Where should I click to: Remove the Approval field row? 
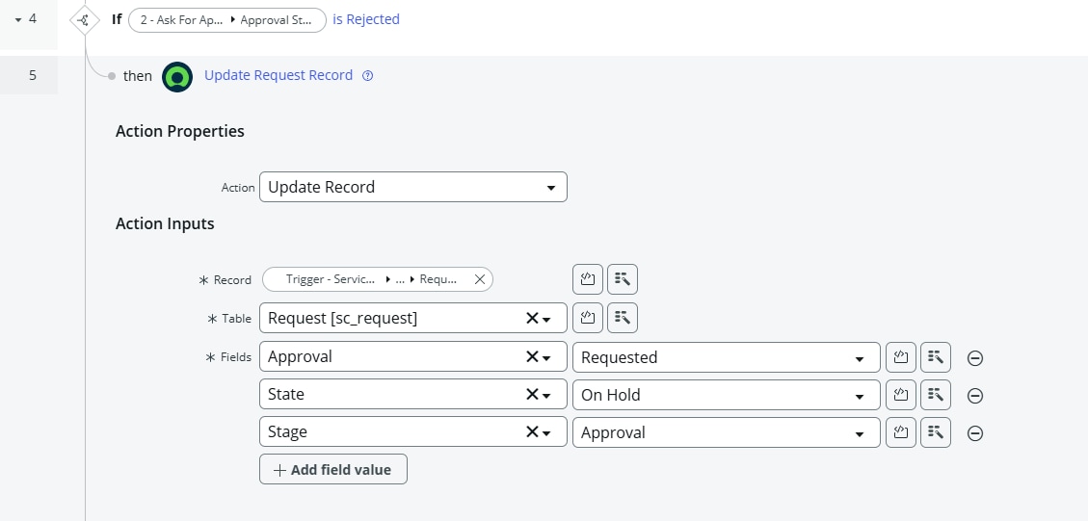tap(974, 358)
